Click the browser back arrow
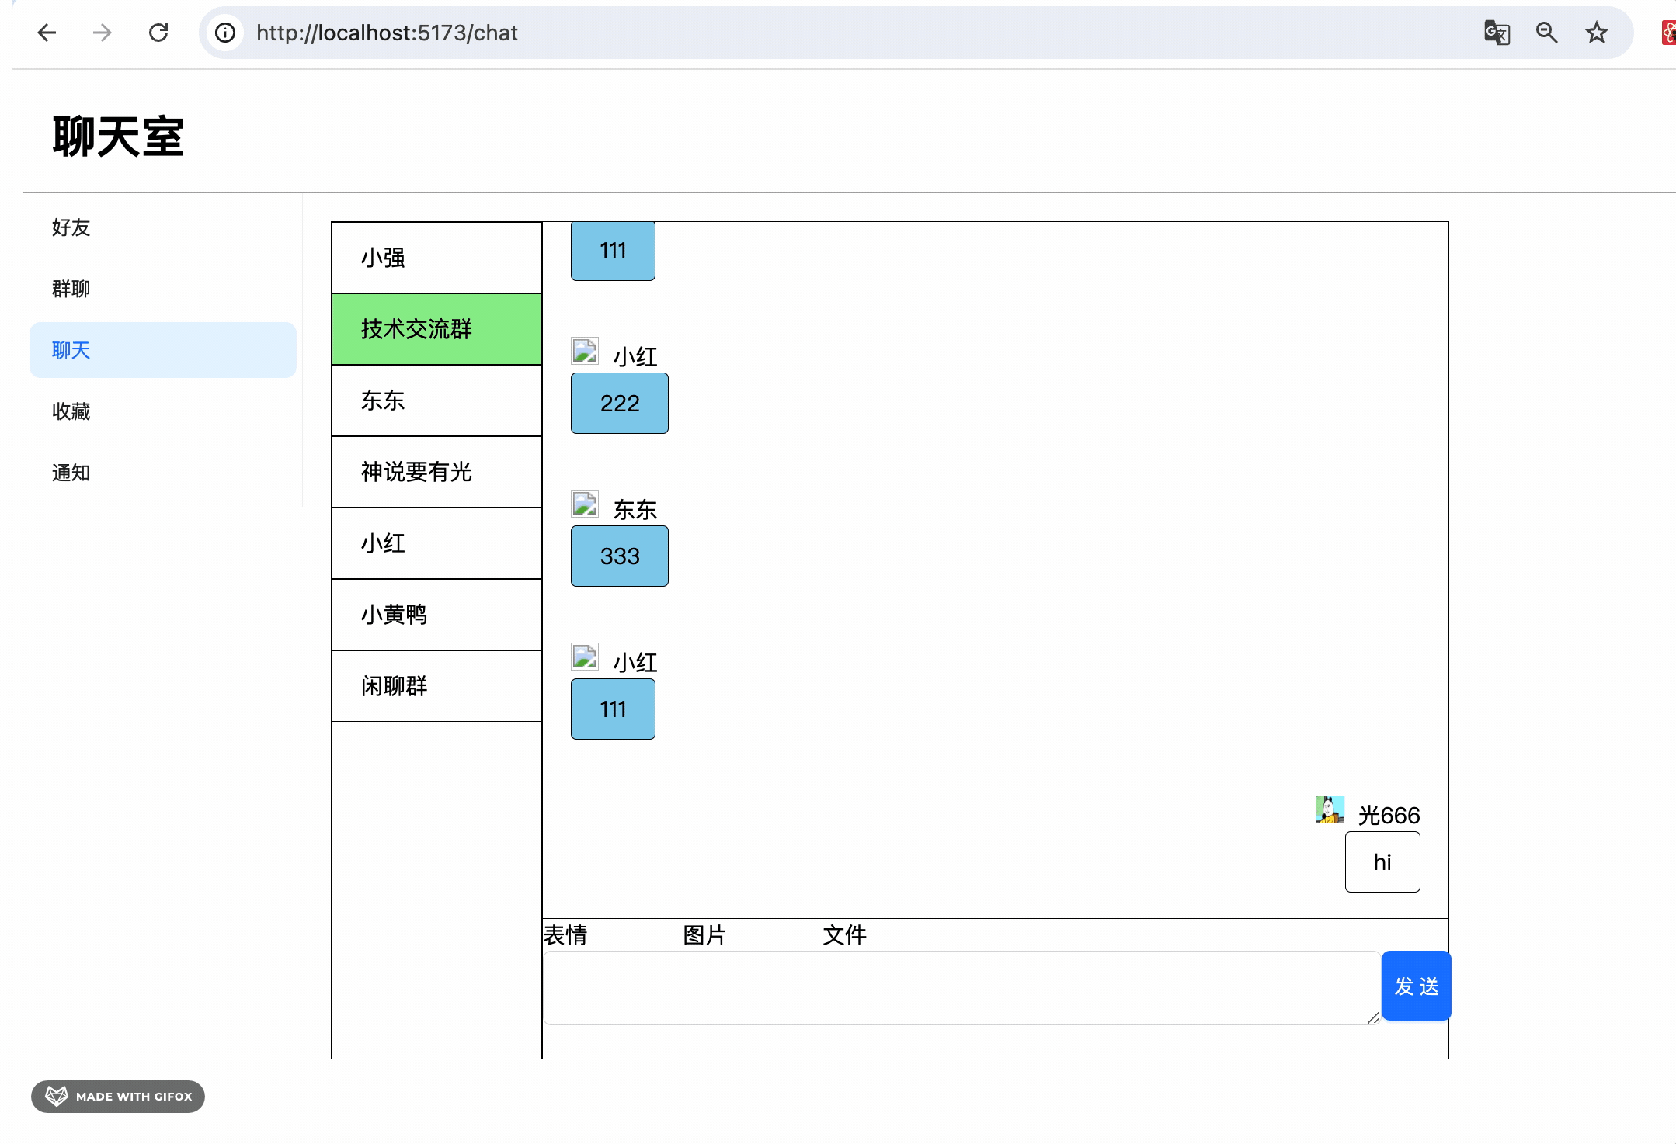This screenshot has width=1676, height=1144. [47, 33]
